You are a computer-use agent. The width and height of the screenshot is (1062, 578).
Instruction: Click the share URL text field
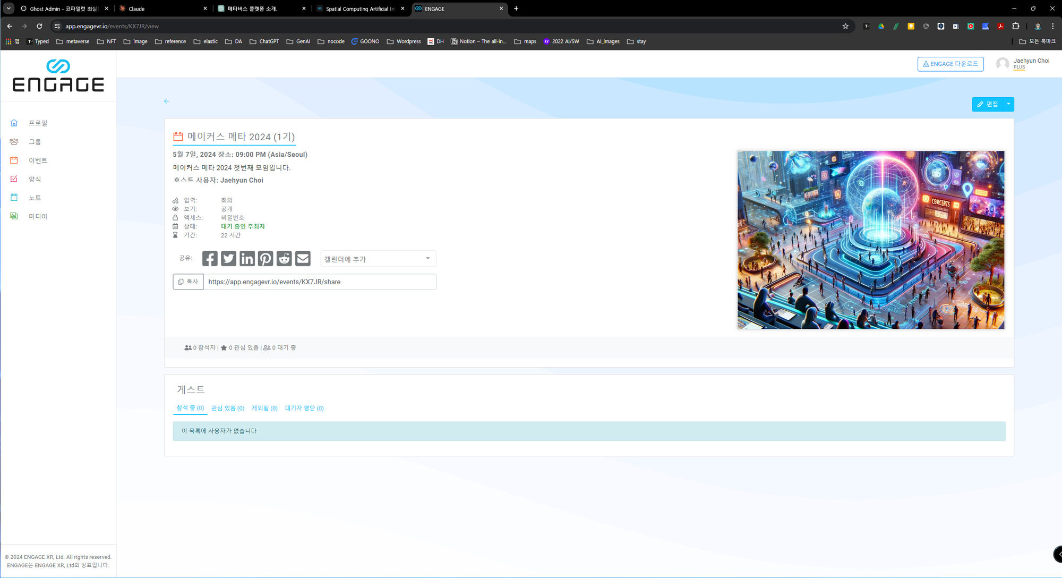point(320,282)
